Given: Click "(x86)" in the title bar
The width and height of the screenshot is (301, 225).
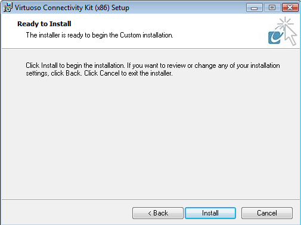Looking at the screenshot, I should 102,8.
